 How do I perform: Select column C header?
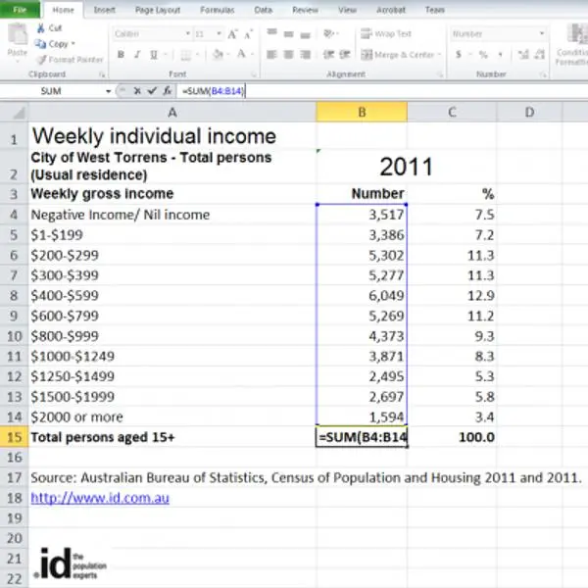tap(452, 112)
